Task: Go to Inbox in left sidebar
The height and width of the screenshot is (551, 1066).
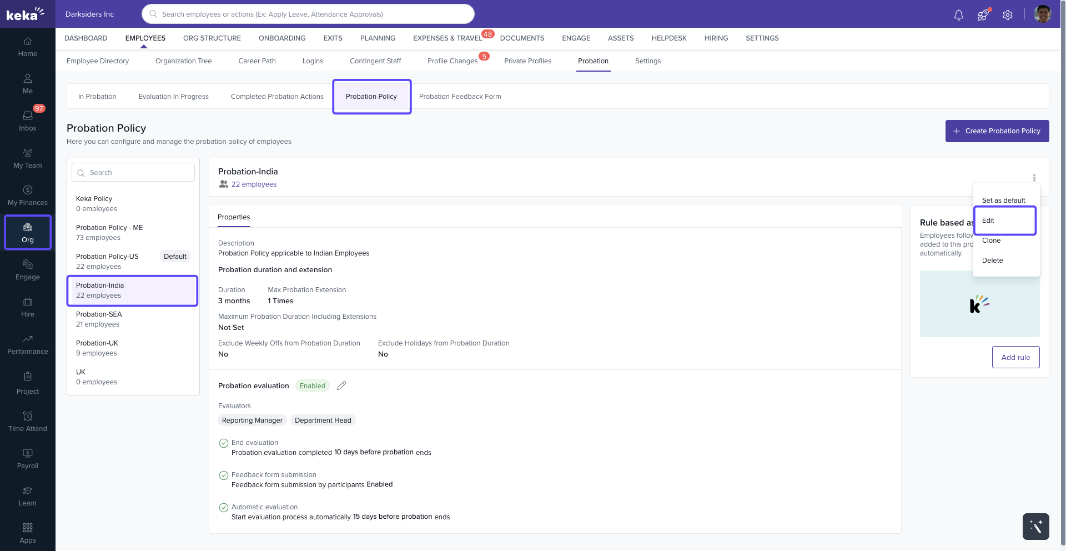Action: point(28,121)
